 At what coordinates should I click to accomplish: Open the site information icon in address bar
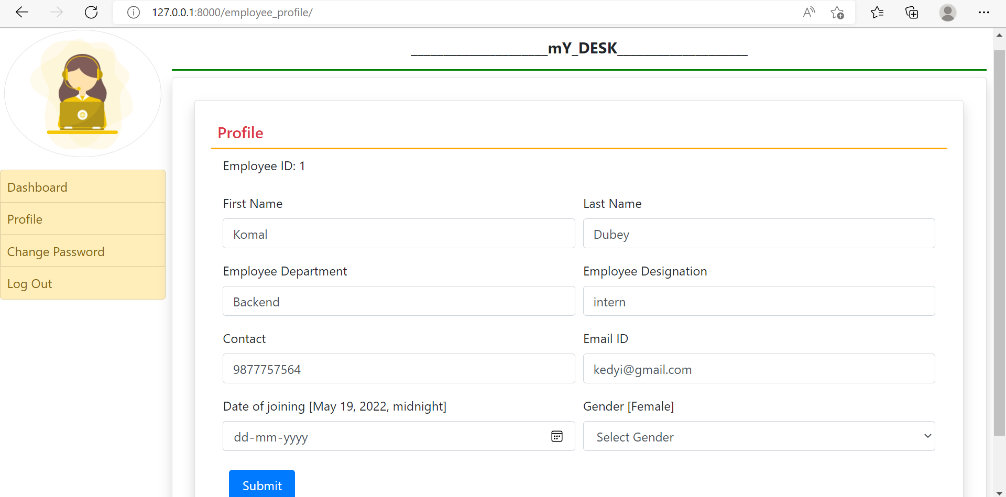[133, 13]
